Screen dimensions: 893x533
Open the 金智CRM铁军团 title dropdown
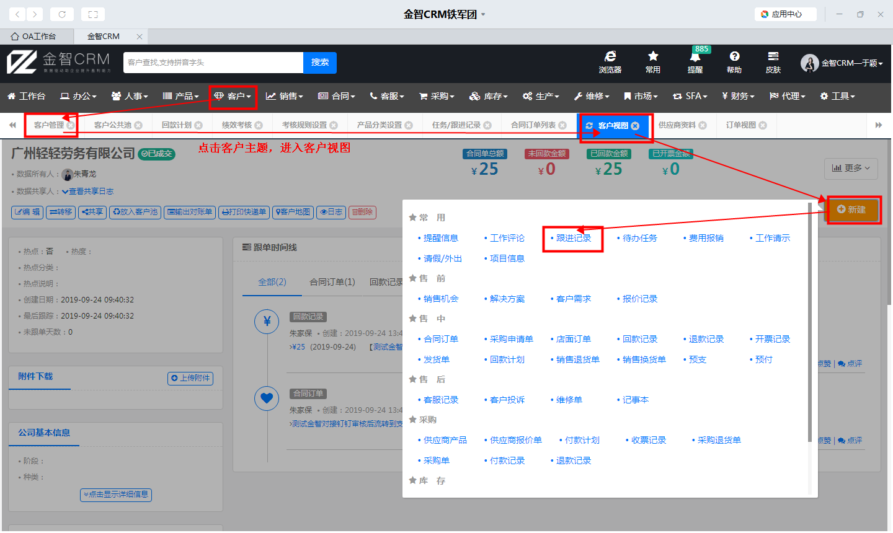pos(444,14)
